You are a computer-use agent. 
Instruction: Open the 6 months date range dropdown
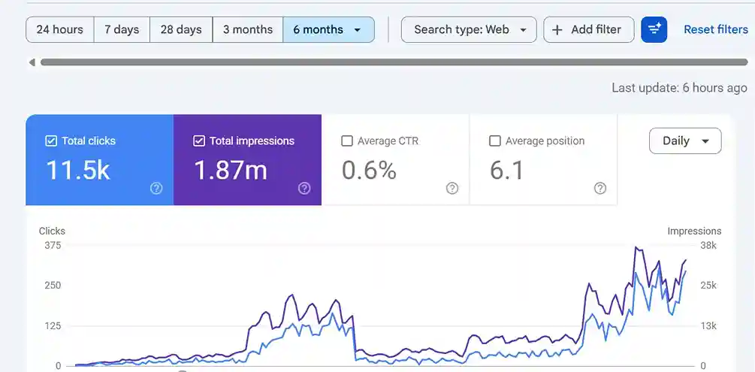point(328,29)
